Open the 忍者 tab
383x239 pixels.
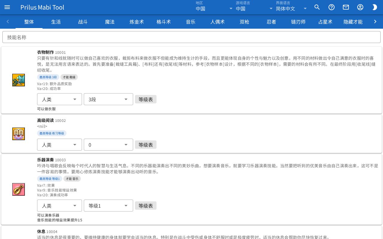click(x=271, y=22)
